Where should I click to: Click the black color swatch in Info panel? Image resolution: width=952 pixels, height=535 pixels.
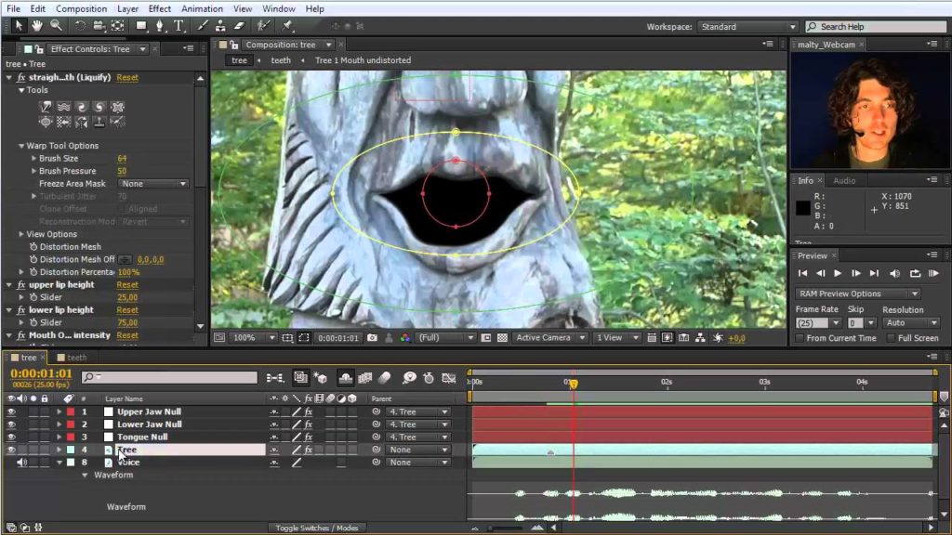click(x=802, y=208)
